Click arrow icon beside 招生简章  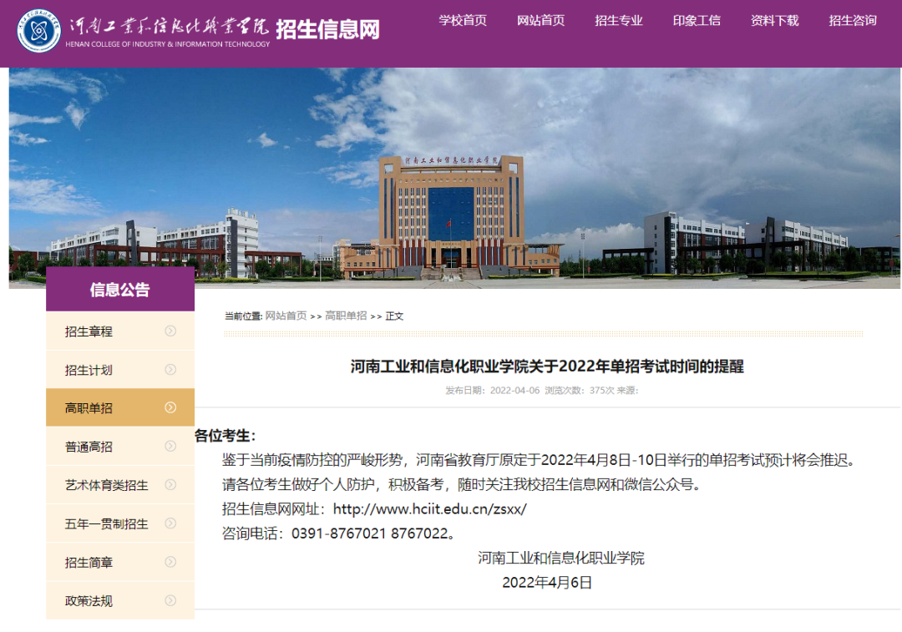pyautogui.click(x=170, y=562)
